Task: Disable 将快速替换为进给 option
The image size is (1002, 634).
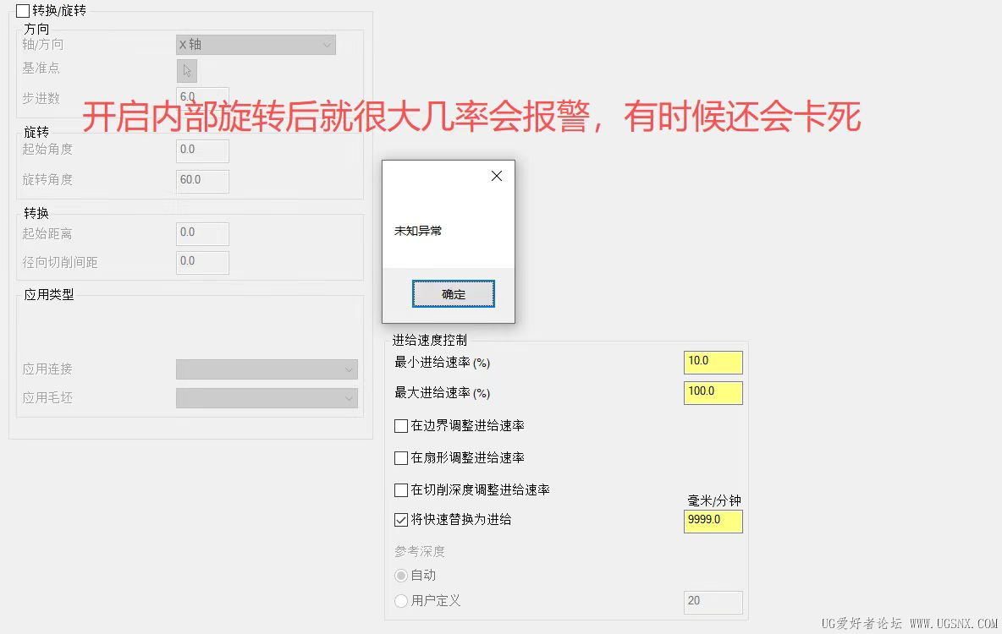Action: click(x=401, y=519)
